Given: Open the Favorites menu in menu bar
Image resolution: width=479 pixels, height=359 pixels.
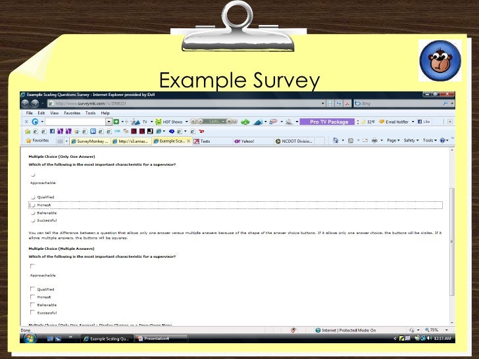Looking at the screenshot, I should click(x=72, y=113).
